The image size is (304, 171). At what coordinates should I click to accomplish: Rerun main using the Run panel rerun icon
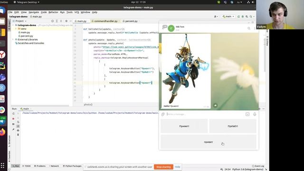tap(13, 114)
